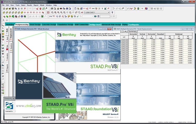Viewport: 196px width, 124px height.
Task: Switch to the Postprocessing tab
Action: coord(22,25)
